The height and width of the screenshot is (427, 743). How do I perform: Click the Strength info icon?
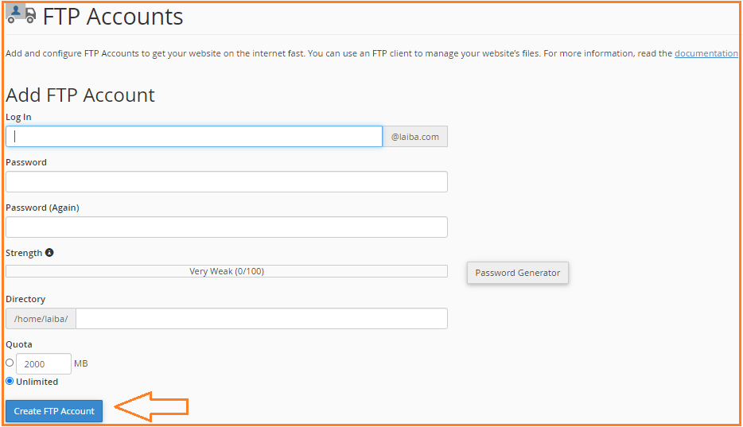coord(49,253)
